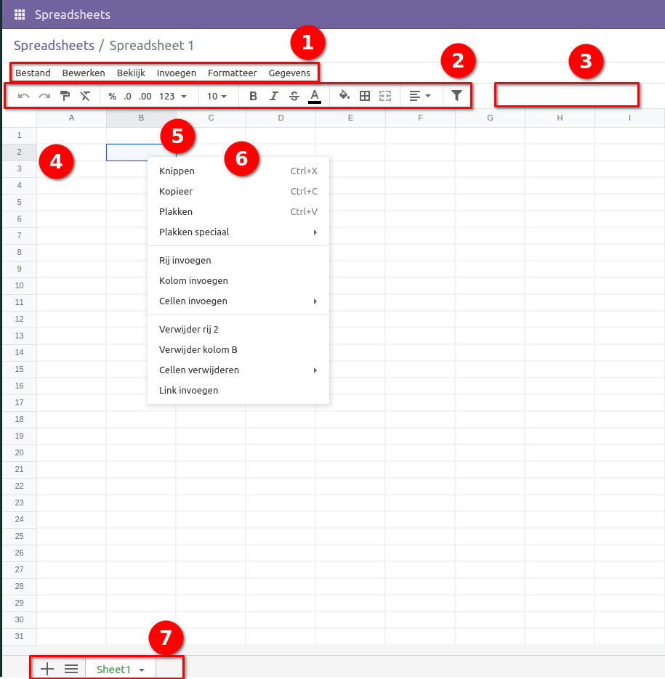Screen dimensions: 665x679
Task: Click the Clear formatting icon
Action: [x=84, y=95]
